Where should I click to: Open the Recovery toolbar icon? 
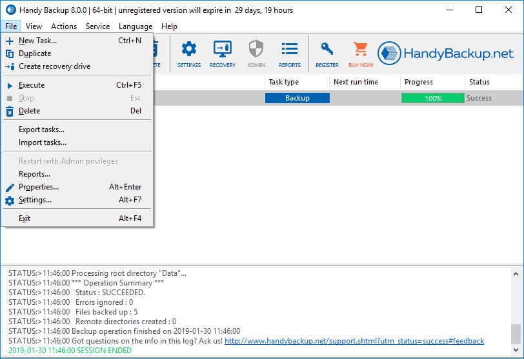pyautogui.click(x=223, y=54)
